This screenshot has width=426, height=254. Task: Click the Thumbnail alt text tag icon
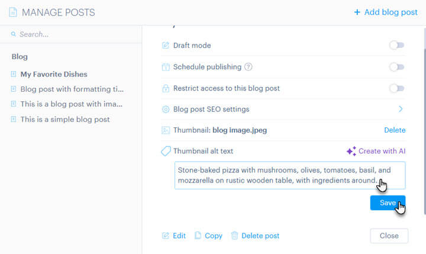click(166, 151)
